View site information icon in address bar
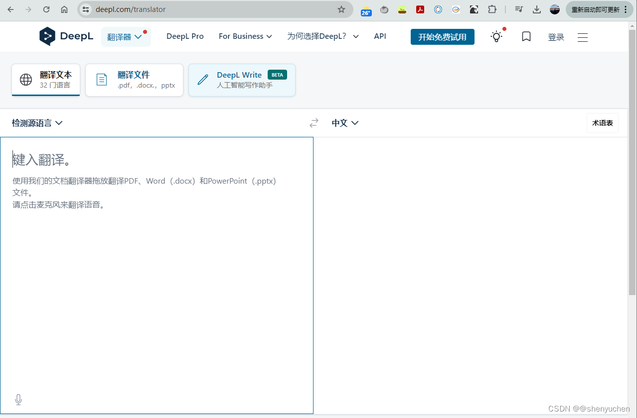The image size is (637, 418). 86,9
